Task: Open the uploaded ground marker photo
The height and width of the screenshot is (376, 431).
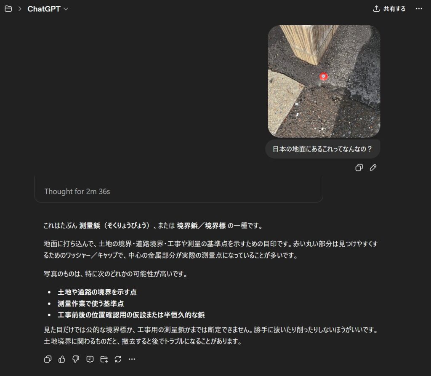Action: [324, 81]
